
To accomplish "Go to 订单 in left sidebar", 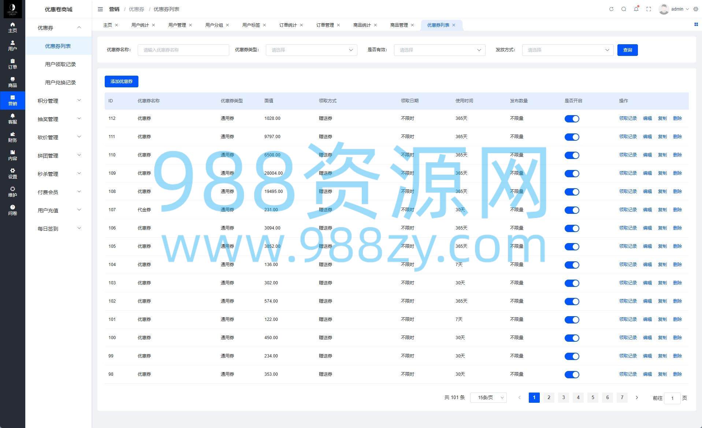I will click(12, 64).
